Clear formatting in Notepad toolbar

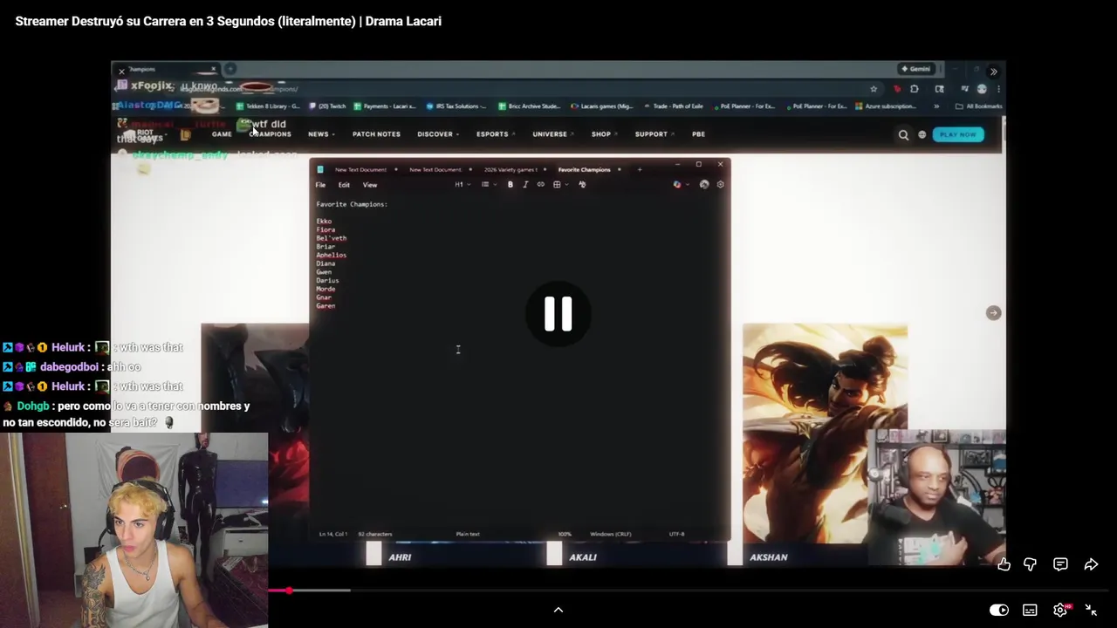(x=582, y=185)
